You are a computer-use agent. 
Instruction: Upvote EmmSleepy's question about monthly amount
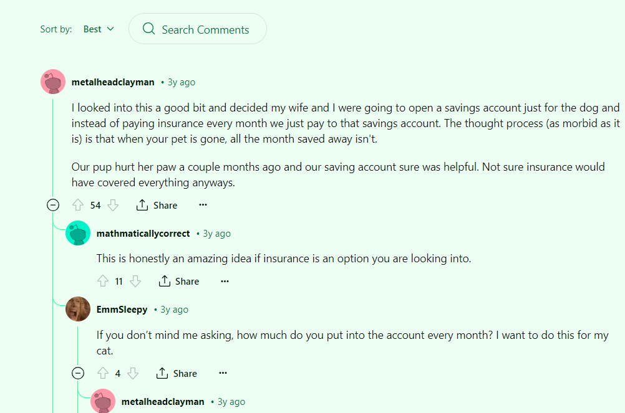point(103,373)
